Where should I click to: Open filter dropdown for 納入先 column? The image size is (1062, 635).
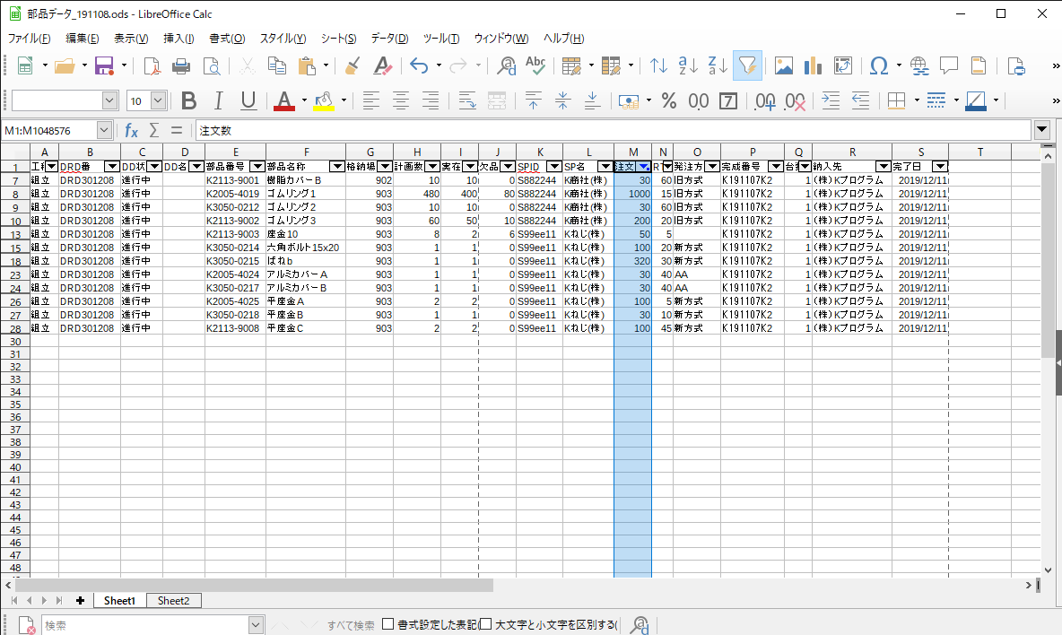click(x=883, y=167)
